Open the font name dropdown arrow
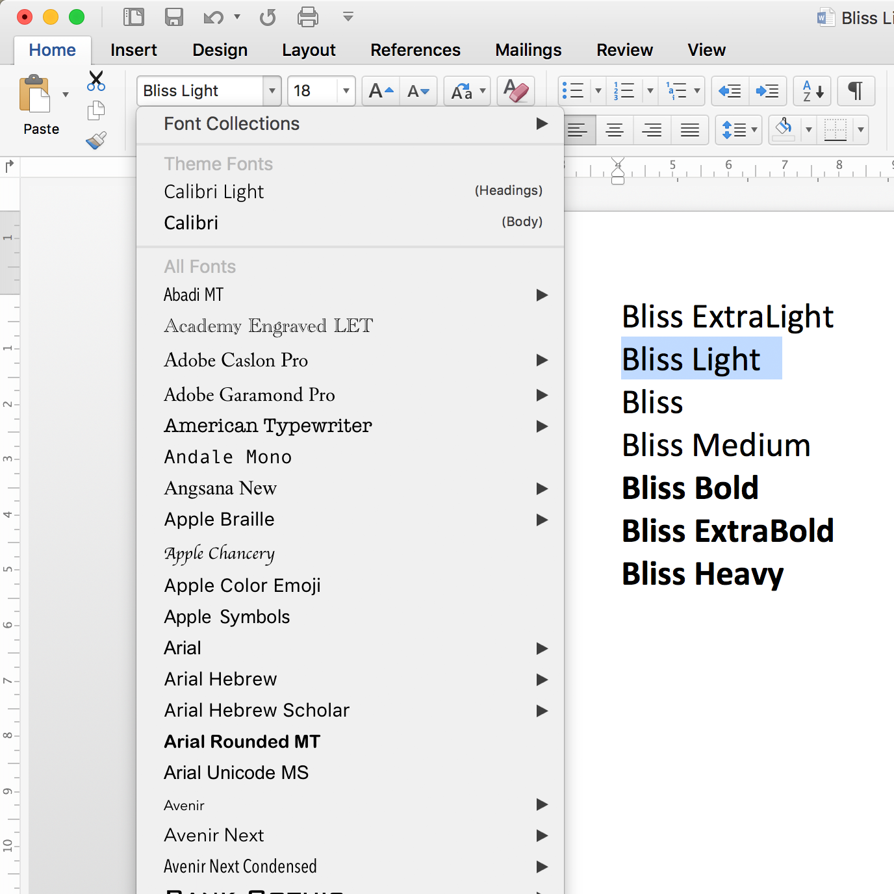This screenshot has width=894, height=894. pos(272,91)
